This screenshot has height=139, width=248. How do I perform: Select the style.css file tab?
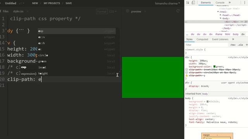18,11
